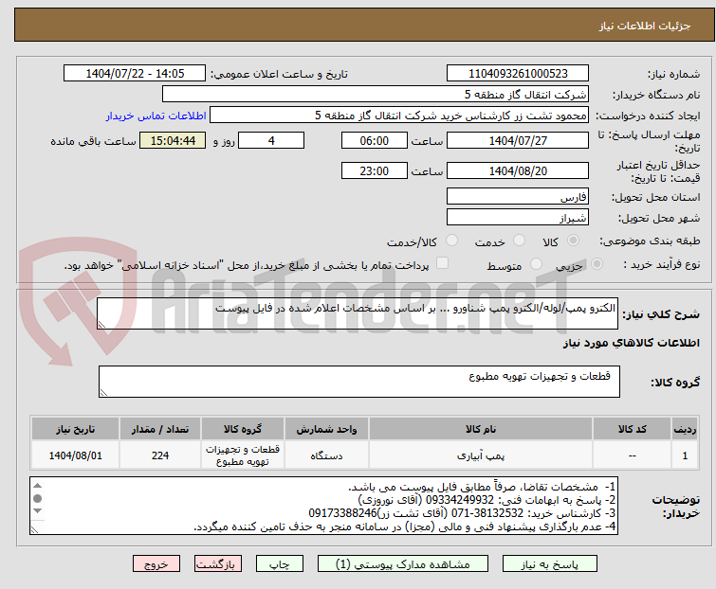716x589 pixels.
Task: Click the scroll up arrow in buyer notes
Action: click(37, 486)
